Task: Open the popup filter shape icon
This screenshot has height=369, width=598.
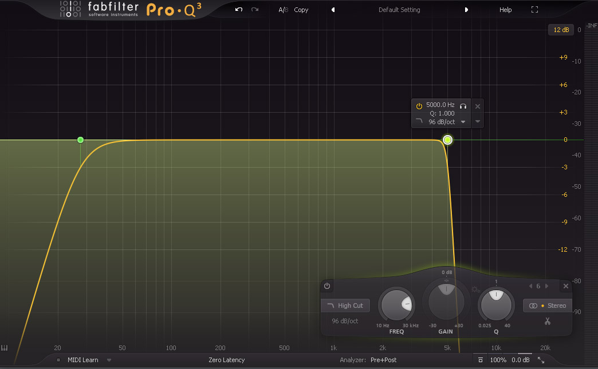Action: 419,121
